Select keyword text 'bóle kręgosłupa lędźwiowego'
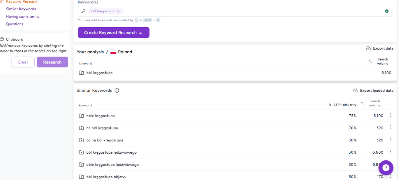Screen dimensions: 399x180 (x=112, y=165)
